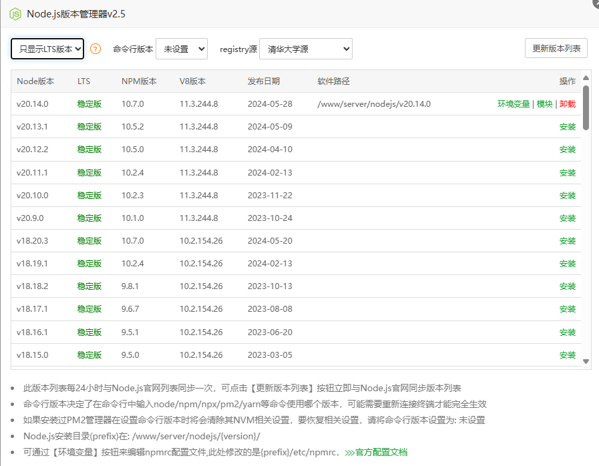Click release date 2024-05-28
Screen dimensions: 599x466
click(270, 104)
